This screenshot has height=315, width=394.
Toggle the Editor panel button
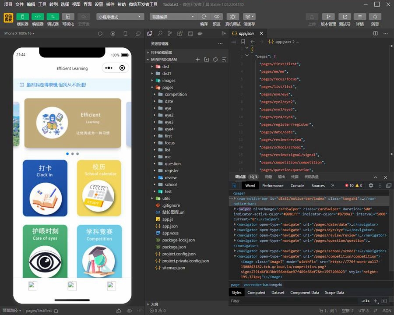(x=38, y=17)
